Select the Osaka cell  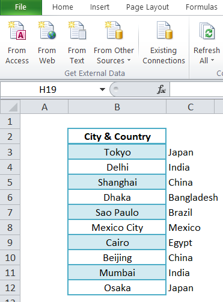coord(117,288)
